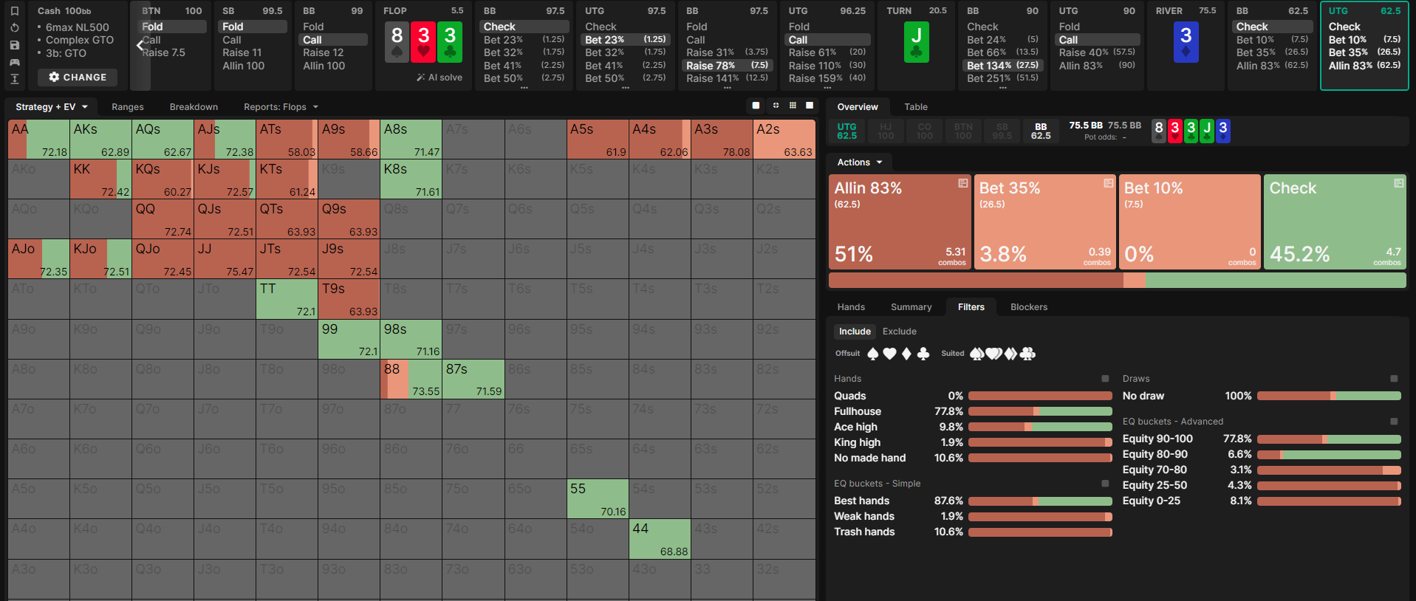Image resolution: width=1416 pixels, height=601 pixels.
Task: Click the reset/undo arrow sidebar icon
Action: 15,28
